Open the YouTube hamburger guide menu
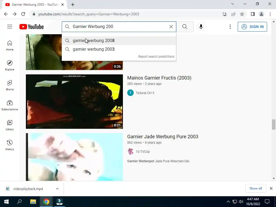Image resolution: width=276 pixels, height=207 pixels. point(10,27)
